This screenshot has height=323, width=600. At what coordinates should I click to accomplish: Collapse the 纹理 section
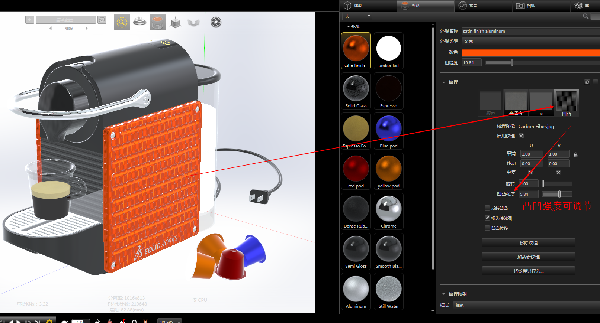pyautogui.click(x=444, y=82)
